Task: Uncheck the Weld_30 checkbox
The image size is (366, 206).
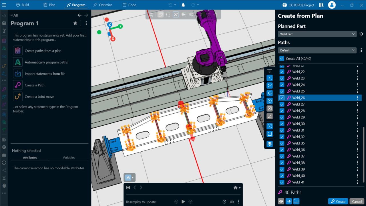Action: coord(282,124)
